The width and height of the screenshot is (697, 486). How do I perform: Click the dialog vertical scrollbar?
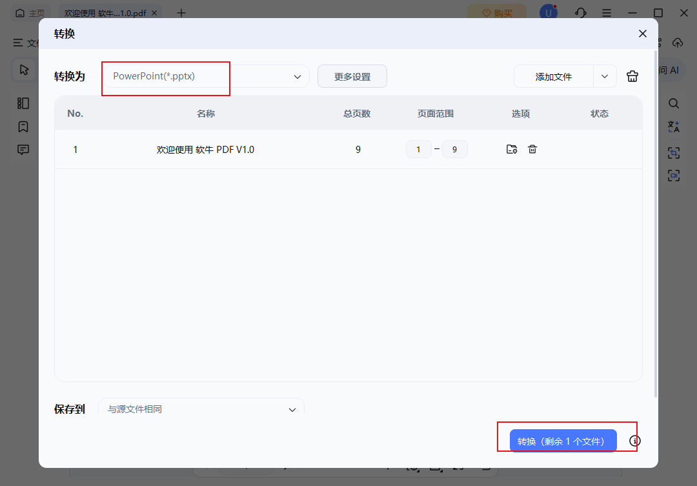656,224
